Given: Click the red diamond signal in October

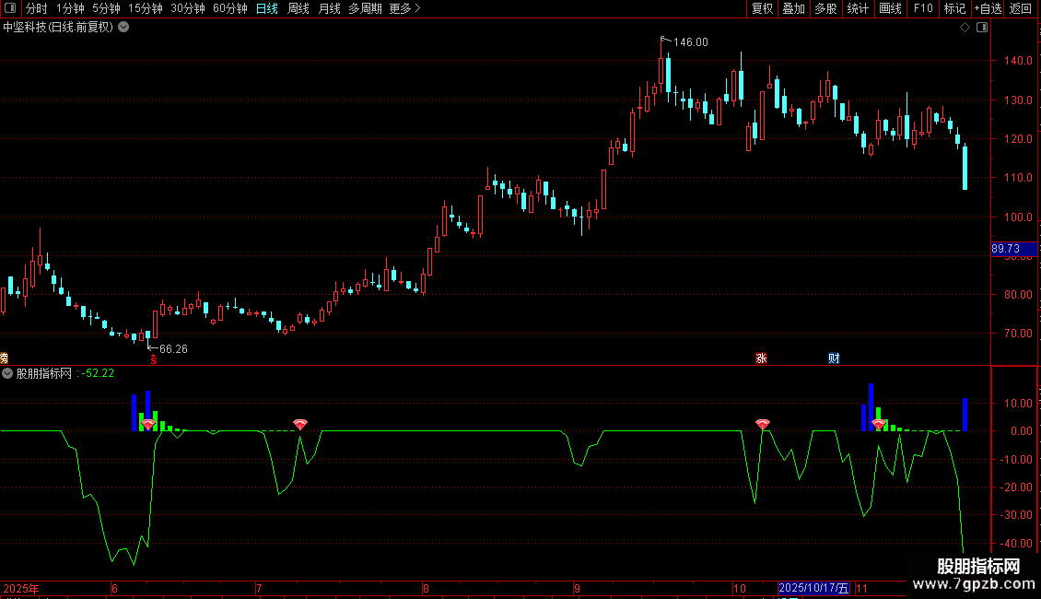Looking at the screenshot, I should (x=762, y=424).
